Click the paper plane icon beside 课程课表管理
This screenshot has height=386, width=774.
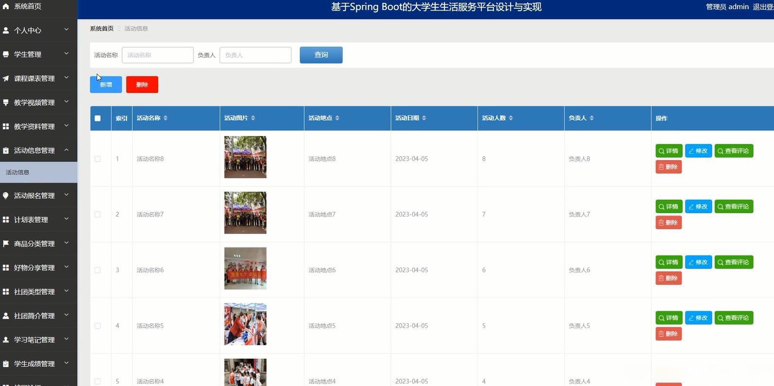pos(6,78)
